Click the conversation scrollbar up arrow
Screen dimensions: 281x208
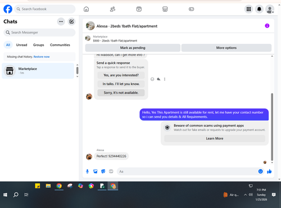point(272,56)
